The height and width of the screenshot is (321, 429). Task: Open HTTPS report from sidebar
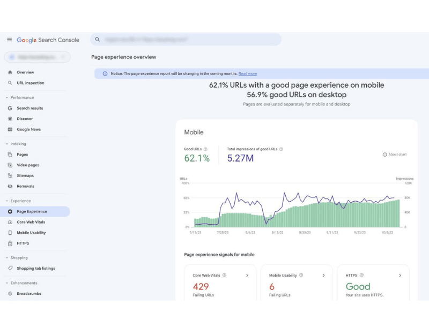23,243
